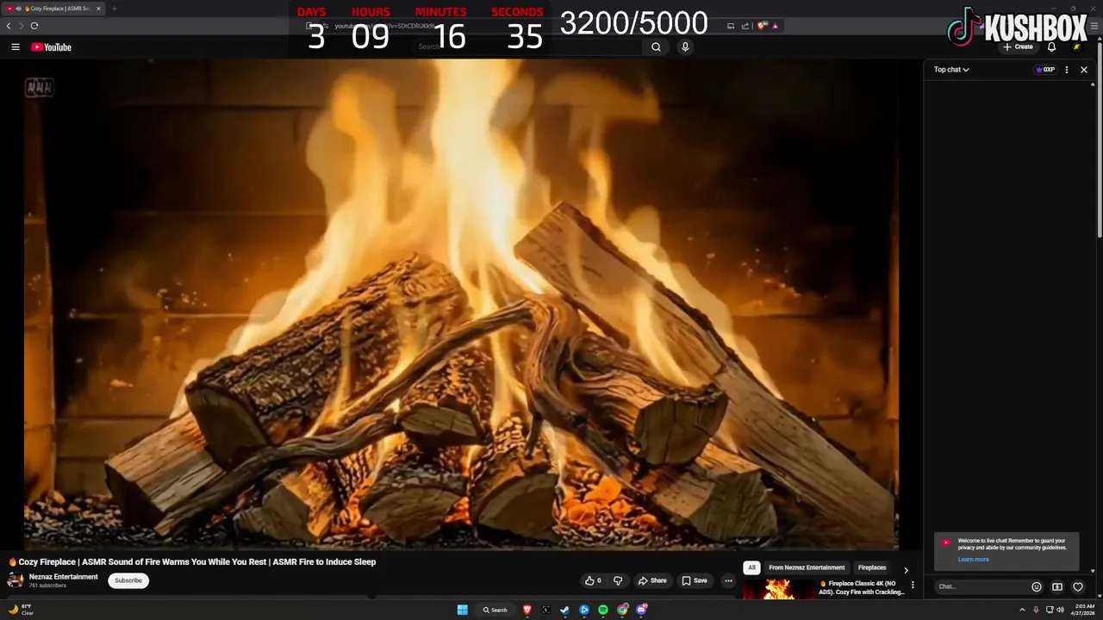Save the video to a playlist
This screenshot has width=1103, height=620.
(695, 580)
